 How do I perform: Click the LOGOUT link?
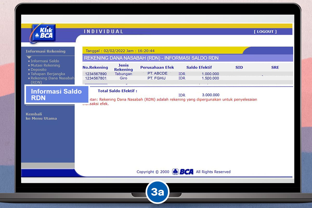point(265,31)
